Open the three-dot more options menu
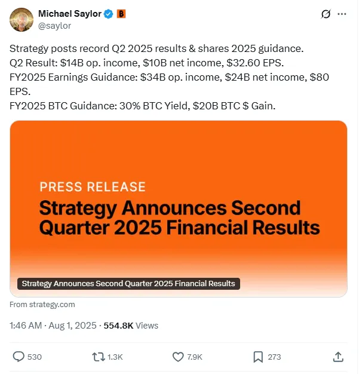The image size is (359, 374). tap(341, 14)
